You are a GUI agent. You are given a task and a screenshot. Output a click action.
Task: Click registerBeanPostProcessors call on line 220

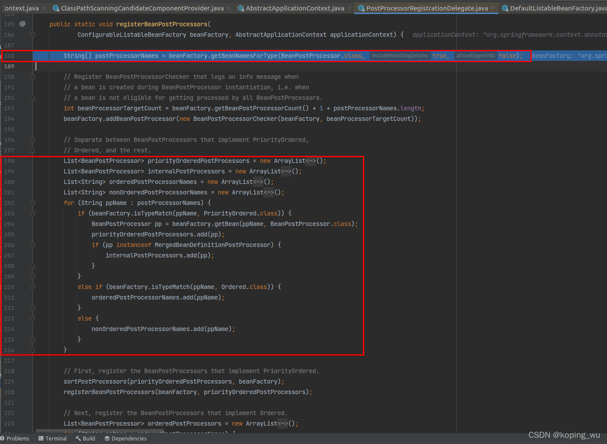coord(109,392)
